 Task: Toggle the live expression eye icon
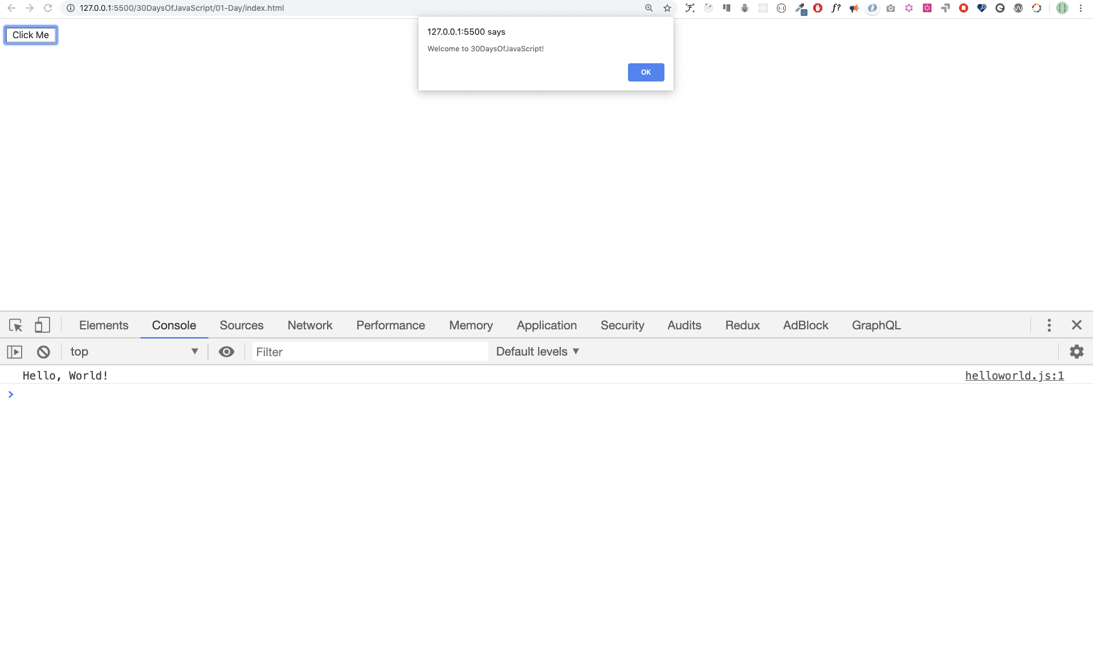pyautogui.click(x=226, y=352)
